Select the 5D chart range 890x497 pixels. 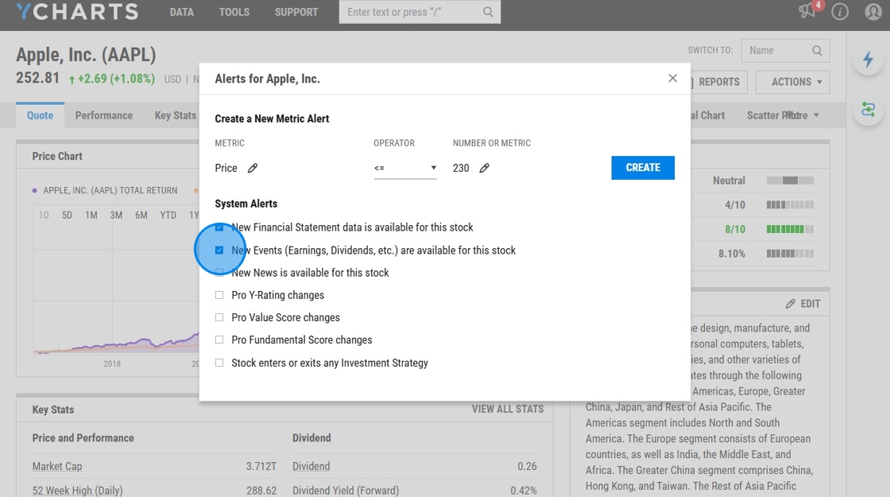click(x=67, y=215)
